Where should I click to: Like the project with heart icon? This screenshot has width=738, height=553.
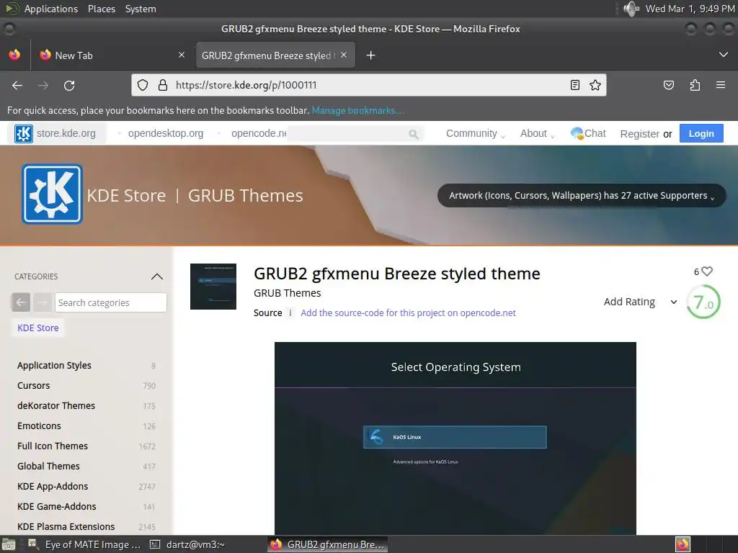707,271
